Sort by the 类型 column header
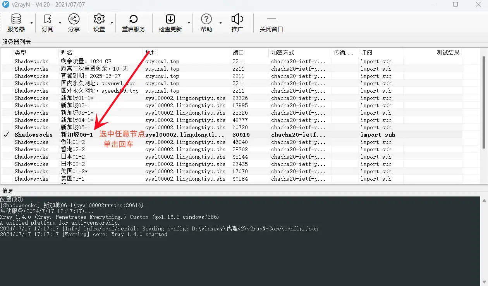 click(35, 52)
